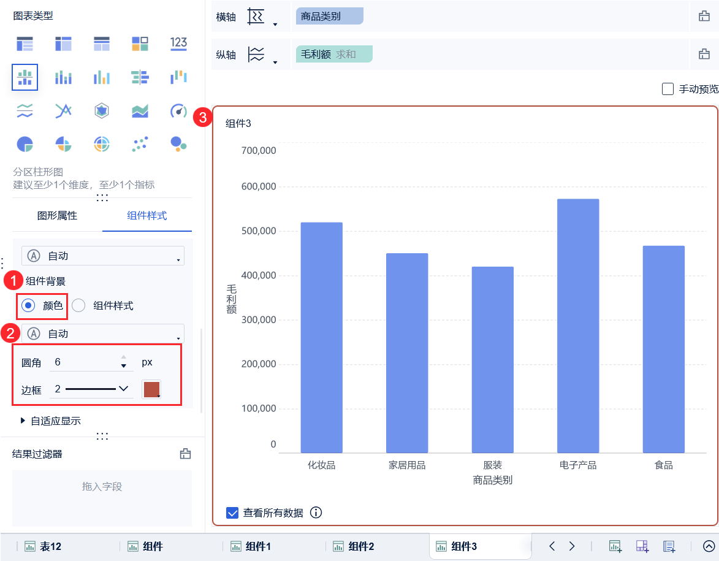Click the 家居用品 axis label
719x561 pixels.
pyautogui.click(x=407, y=465)
